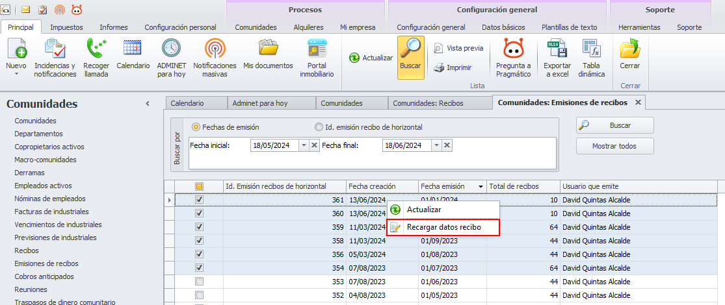Switch to the Comunidades: Recibos tab
Screen dimensions: 725x305
pos(439,103)
